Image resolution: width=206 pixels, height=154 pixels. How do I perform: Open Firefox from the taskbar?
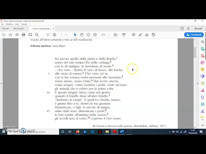pos(78,132)
